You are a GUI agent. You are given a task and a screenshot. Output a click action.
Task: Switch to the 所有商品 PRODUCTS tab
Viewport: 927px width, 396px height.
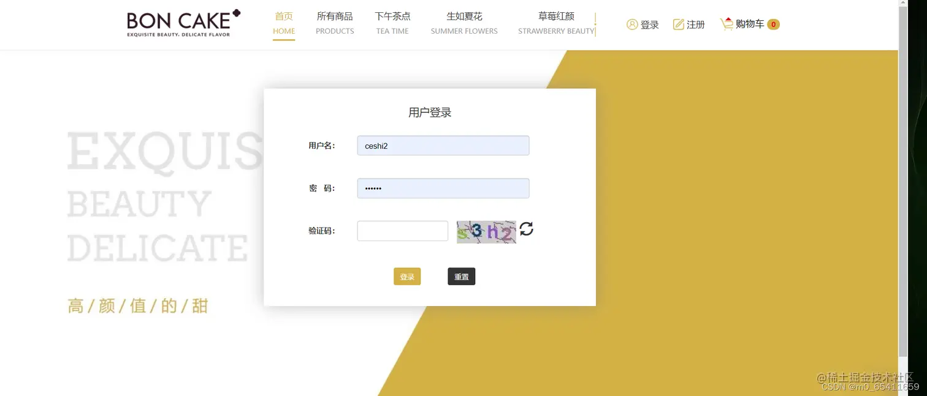335,23
